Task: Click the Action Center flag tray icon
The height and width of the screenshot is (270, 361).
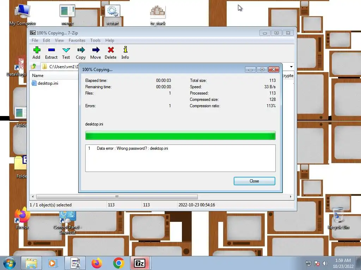Action: (x=317, y=263)
